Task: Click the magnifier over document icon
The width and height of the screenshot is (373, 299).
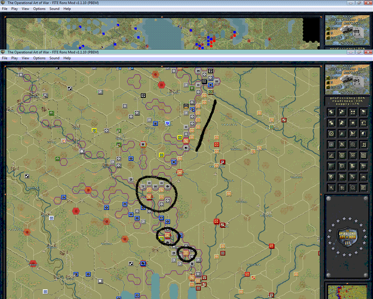Action: [342, 166]
